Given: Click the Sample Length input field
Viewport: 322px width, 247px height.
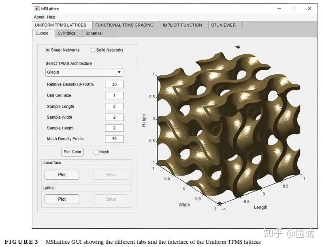Looking at the screenshot, I should (x=114, y=107).
